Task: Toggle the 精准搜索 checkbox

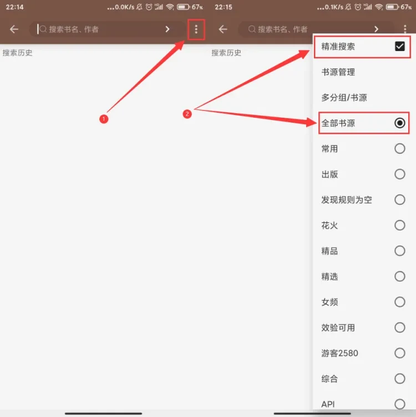Action: click(x=399, y=47)
